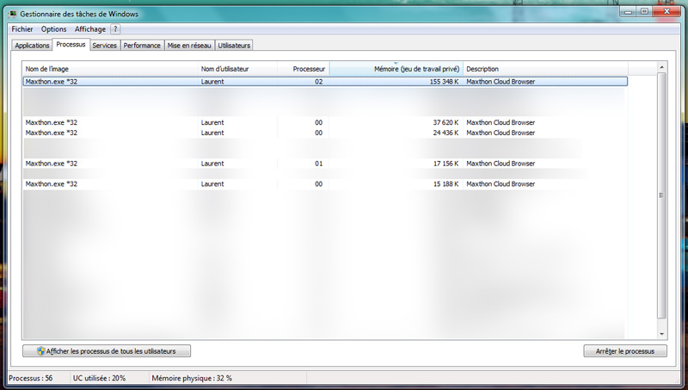Open the Fichier menu
This screenshot has width=688, height=390.
22,29
